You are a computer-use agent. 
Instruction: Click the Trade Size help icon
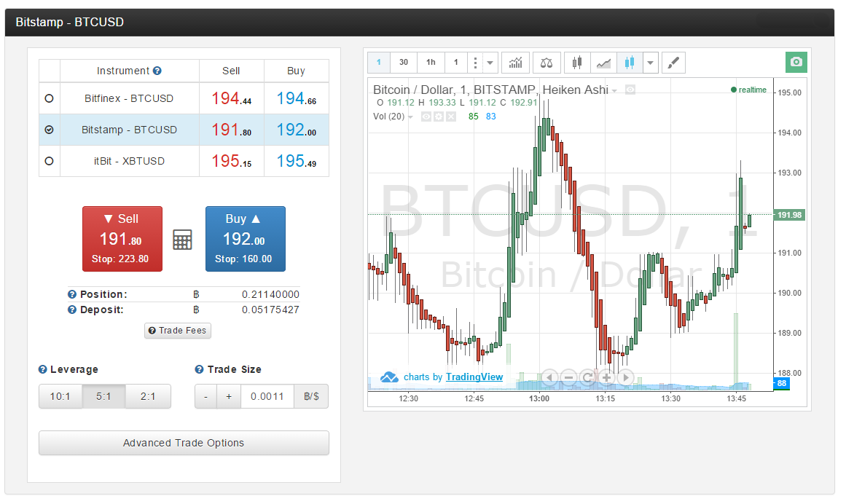199,369
